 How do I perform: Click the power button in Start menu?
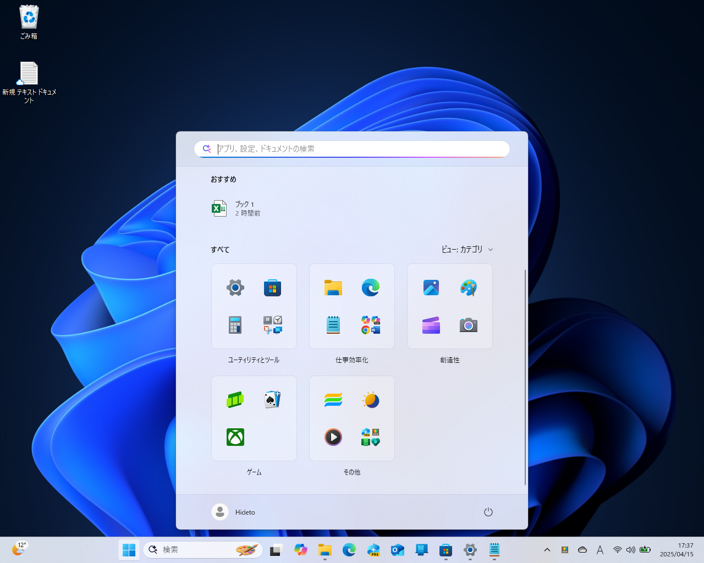488,512
